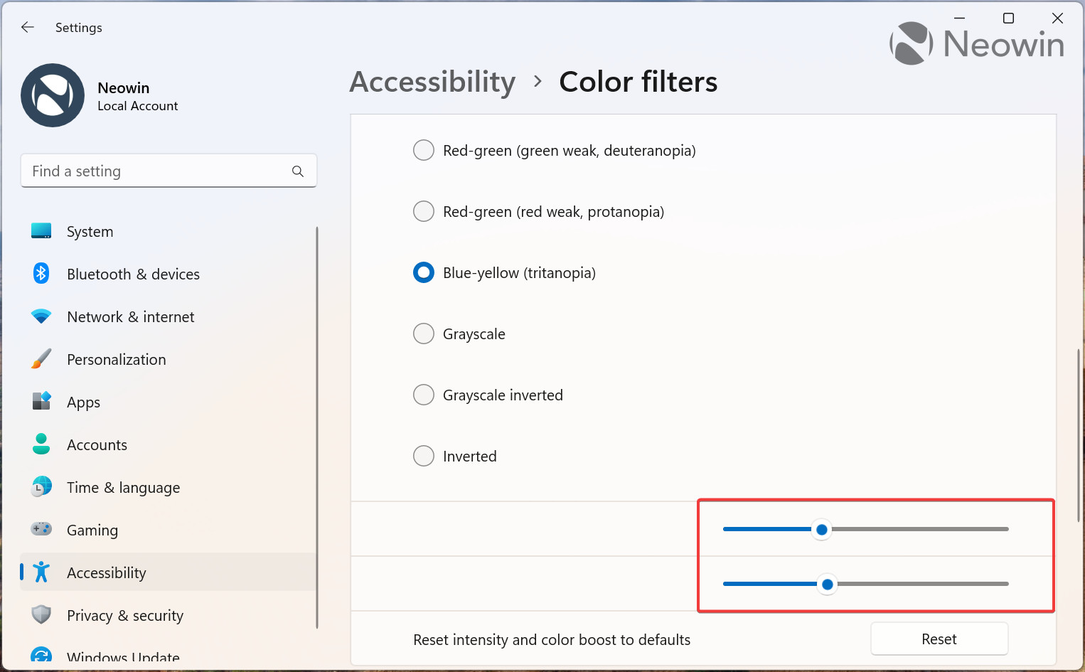Select the Inverted color filter
1085x672 pixels.
[x=424, y=456]
